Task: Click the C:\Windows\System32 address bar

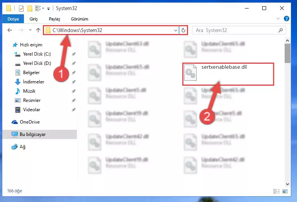Action: coord(112,30)
